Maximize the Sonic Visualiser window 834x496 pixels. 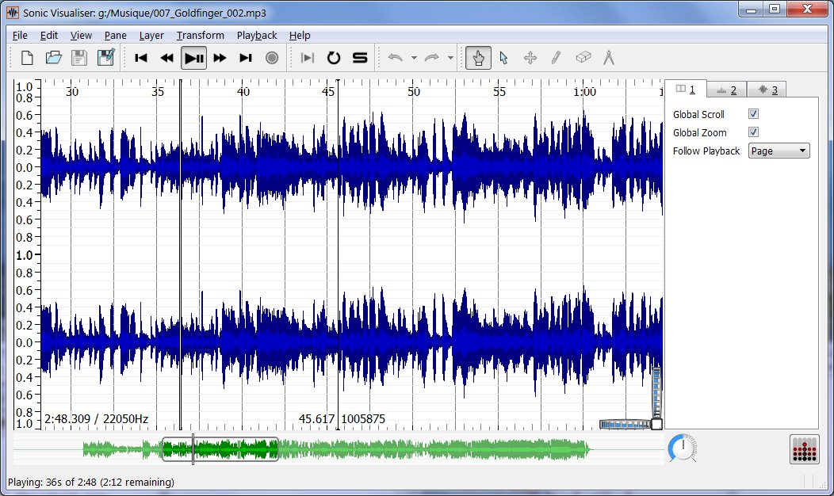775,10
